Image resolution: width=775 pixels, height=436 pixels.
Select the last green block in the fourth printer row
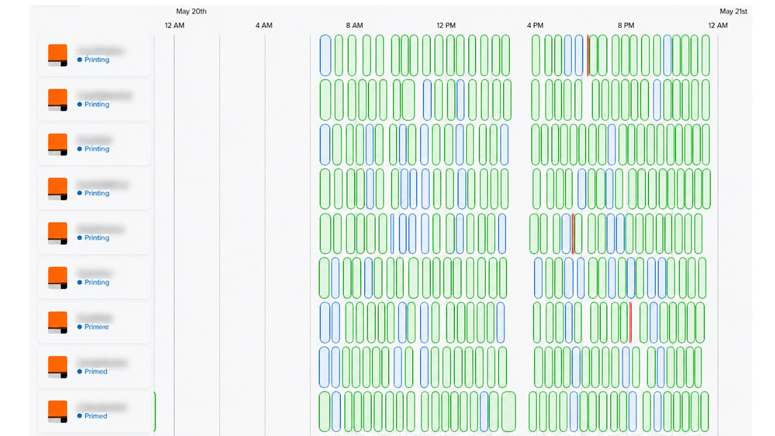(707, 189)
